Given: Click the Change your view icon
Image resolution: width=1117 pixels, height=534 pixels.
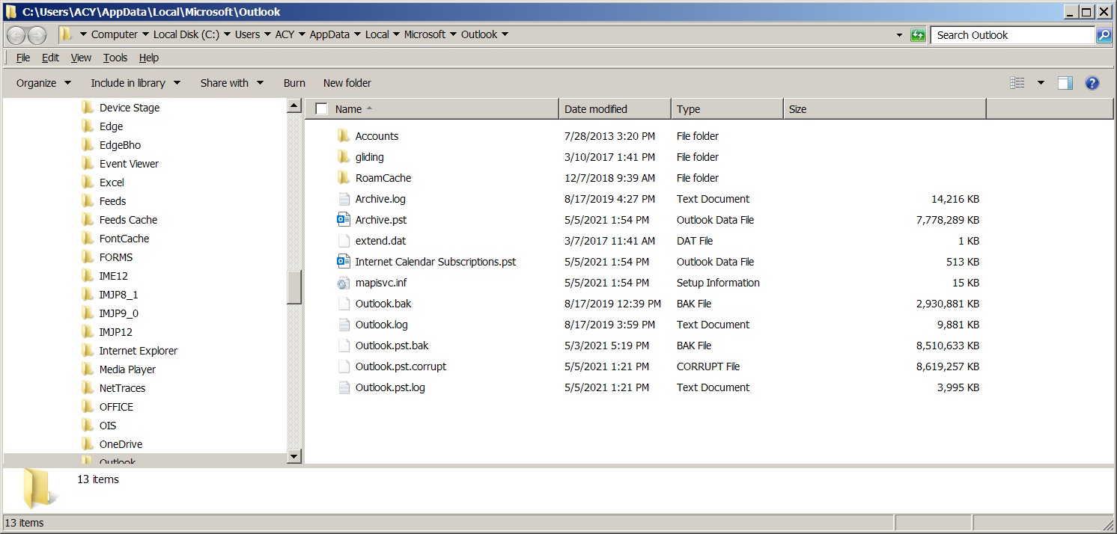Looking at the screenshot, I should click(1017, 83).
